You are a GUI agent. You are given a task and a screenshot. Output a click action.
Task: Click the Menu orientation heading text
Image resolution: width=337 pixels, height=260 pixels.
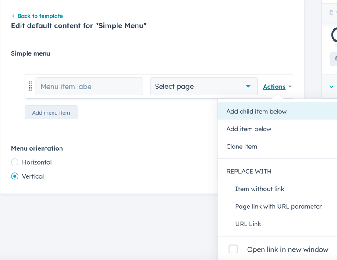coord(37,148)
